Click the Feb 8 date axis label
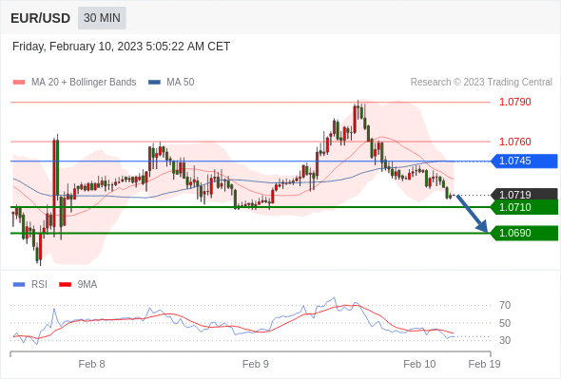 pyautogui.click(x=91, y=364)
